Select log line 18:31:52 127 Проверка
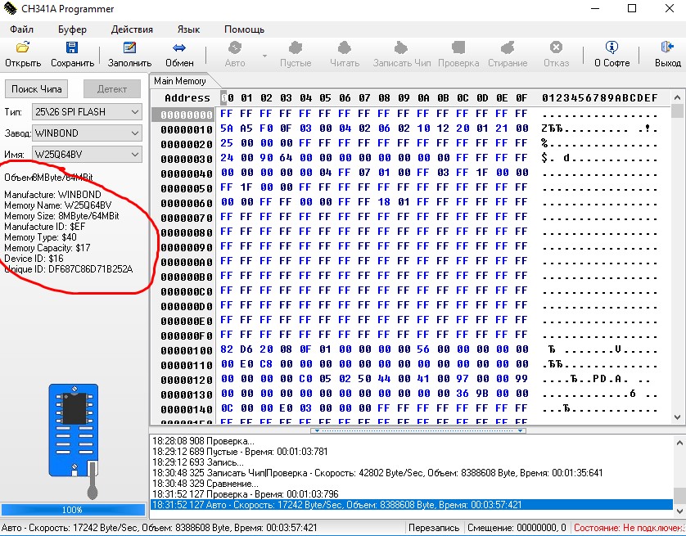This screenshot has height=536, width=686. pos(246,494)
